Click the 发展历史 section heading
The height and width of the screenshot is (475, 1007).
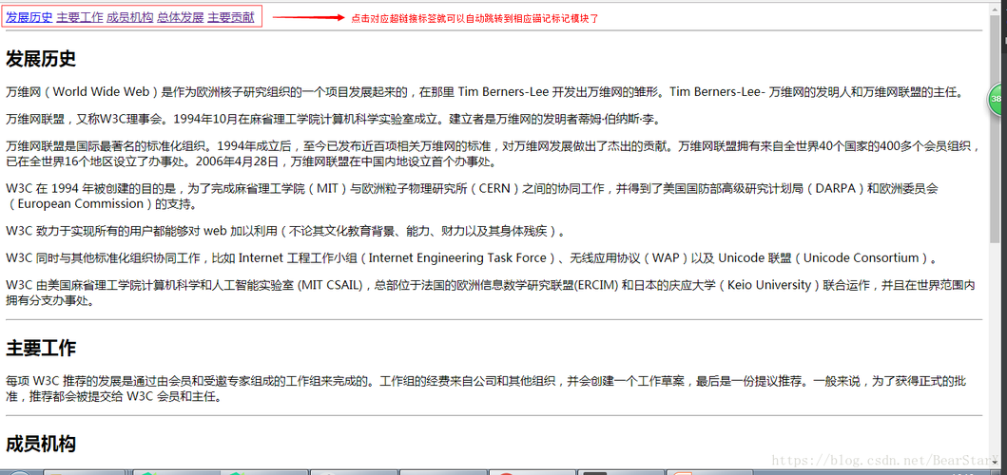click(41, 60)
